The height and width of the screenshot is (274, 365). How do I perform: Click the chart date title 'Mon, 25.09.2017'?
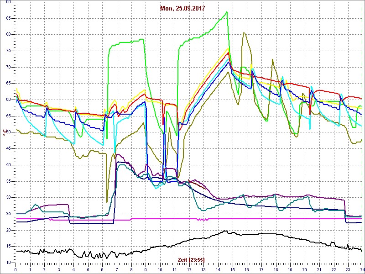[x=182, y=8]
